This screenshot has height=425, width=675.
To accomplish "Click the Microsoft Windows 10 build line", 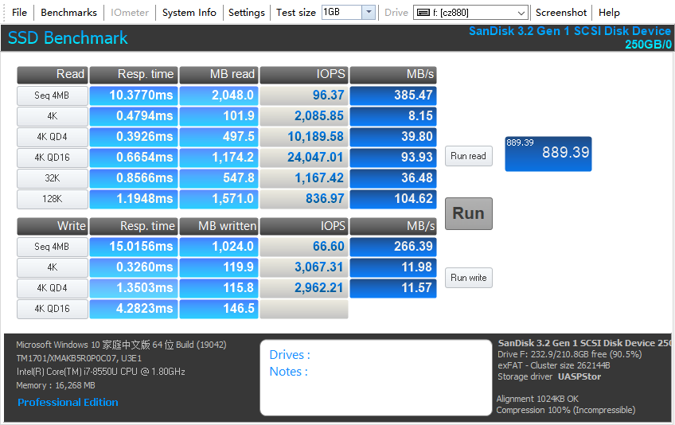I will 122,345.
